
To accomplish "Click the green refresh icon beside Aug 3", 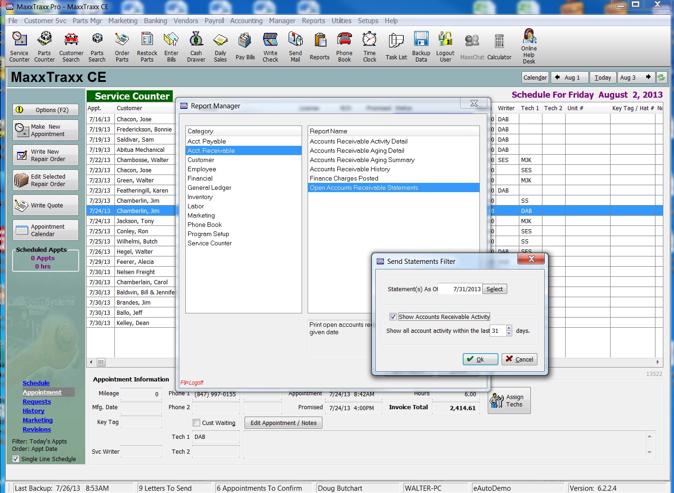I will [661, 77].
